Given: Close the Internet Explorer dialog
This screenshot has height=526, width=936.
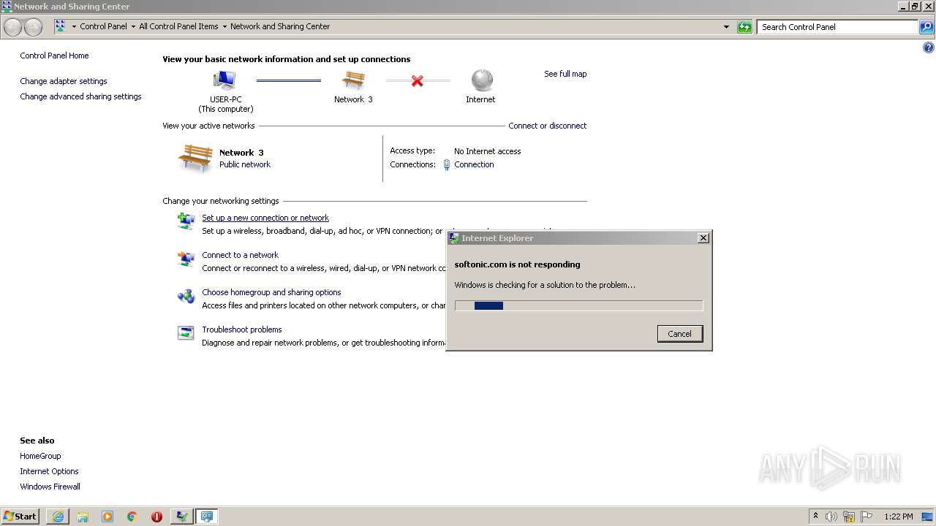Looking at the screenshot, I should pyautogui.click(x=703, y=238).
